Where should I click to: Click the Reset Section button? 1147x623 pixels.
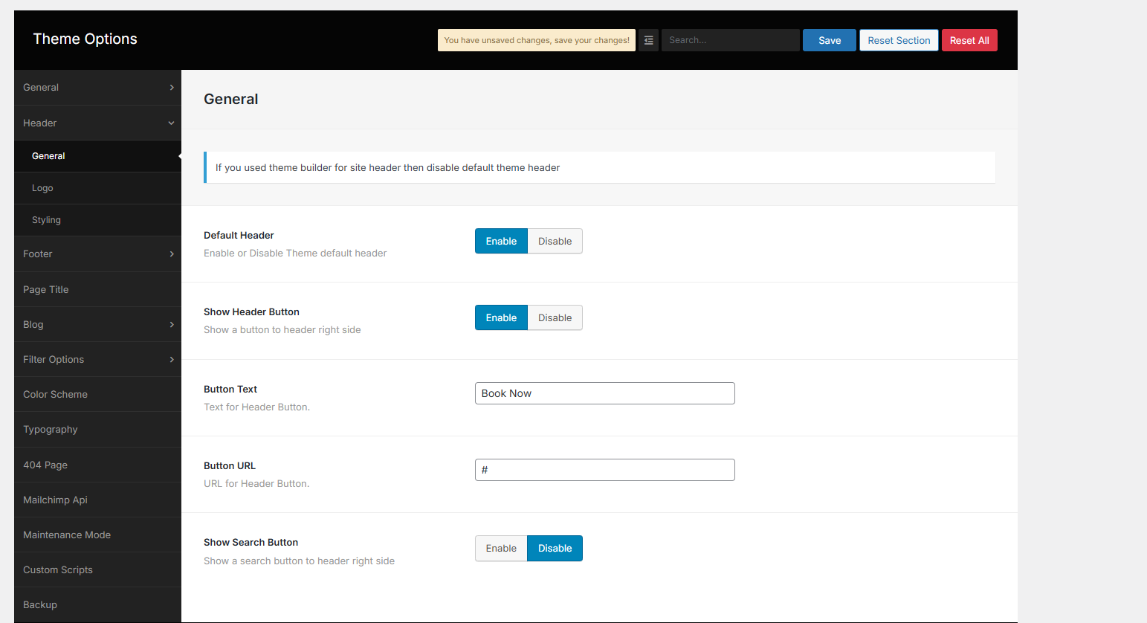[899, 40]
